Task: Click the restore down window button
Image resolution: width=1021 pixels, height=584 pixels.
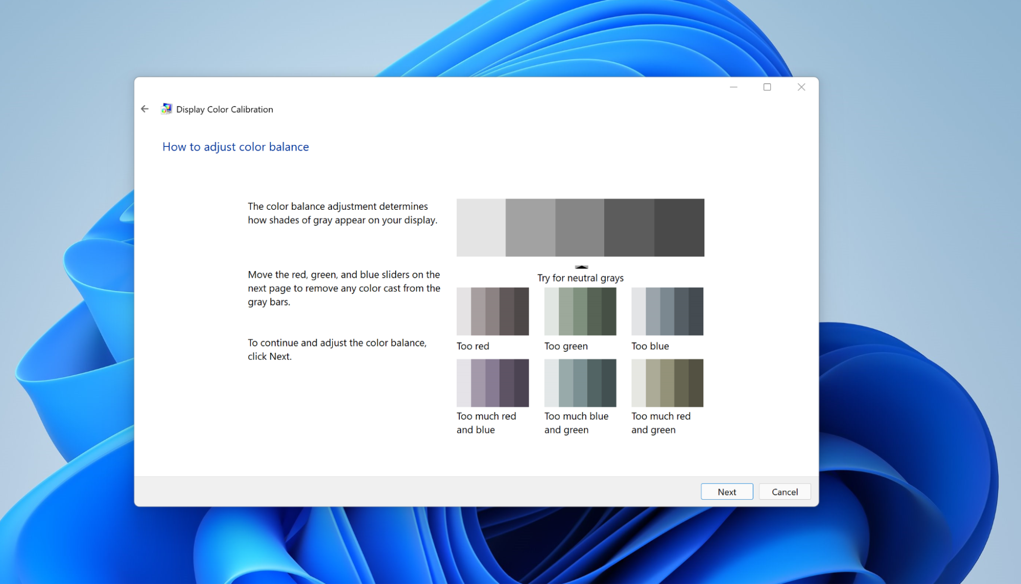Action: (x=768, y=86)
